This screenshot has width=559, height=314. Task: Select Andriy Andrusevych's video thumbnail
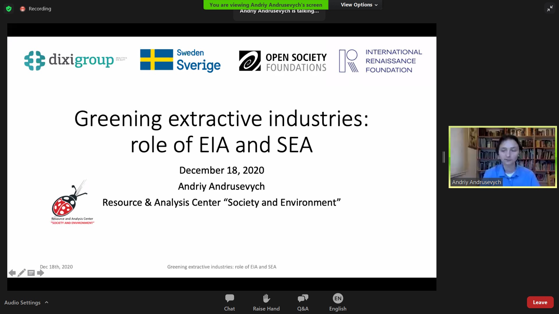[x=503, y=157]
